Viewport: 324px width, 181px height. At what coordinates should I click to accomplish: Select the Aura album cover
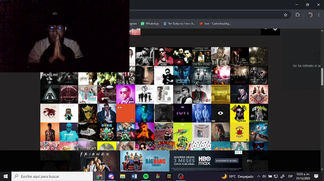pyautogui.click(x=183, y=113)
